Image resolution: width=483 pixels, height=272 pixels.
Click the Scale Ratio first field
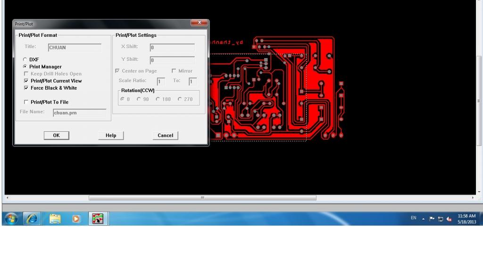tap(161, 81)
